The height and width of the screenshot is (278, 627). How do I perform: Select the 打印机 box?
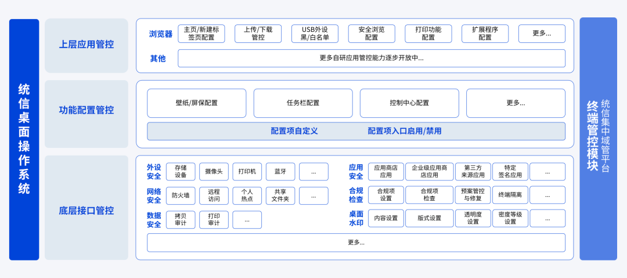tap(247, 172)
